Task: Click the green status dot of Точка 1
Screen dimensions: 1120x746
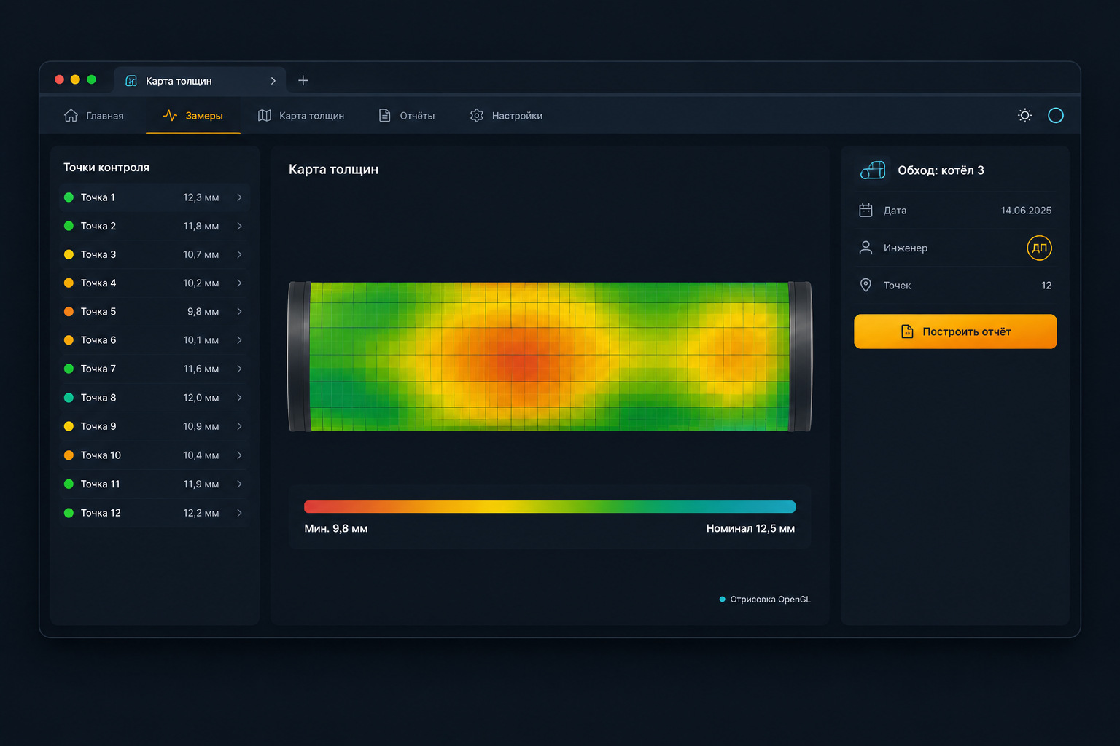Action: point(69,197)
